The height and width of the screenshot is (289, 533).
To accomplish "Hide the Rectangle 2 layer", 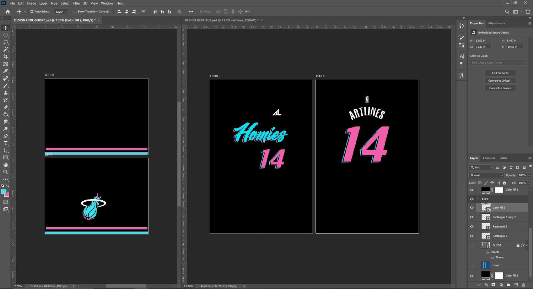I will (x=472, y=236).
